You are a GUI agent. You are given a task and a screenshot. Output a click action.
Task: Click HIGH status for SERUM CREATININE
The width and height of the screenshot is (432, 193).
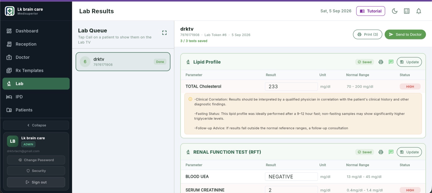(x=410, y=190)
